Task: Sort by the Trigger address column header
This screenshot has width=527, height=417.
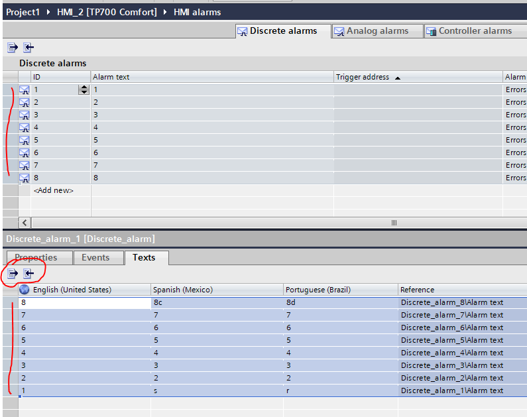Action: (x=418, y=77)
